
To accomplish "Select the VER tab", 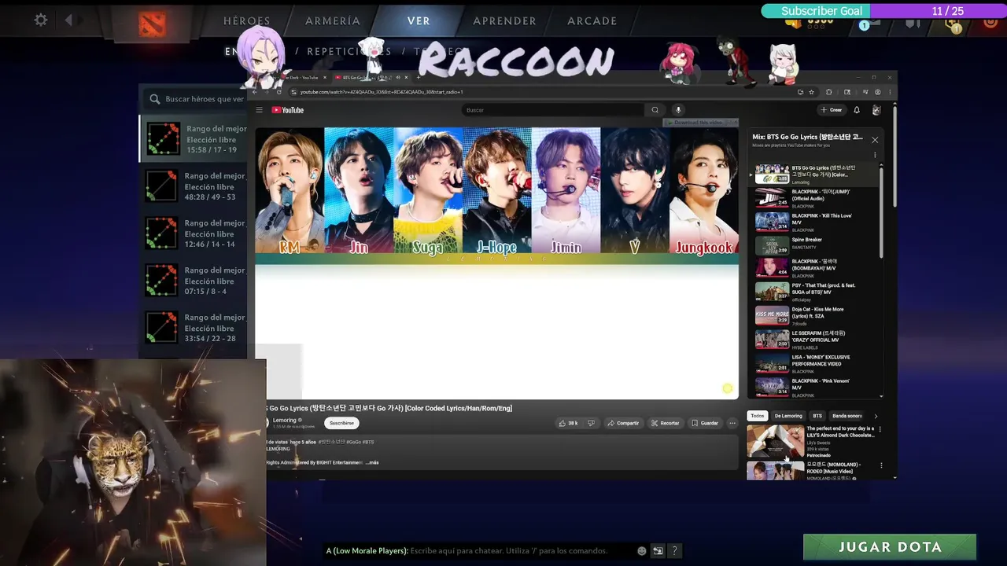I will [419, 21].
